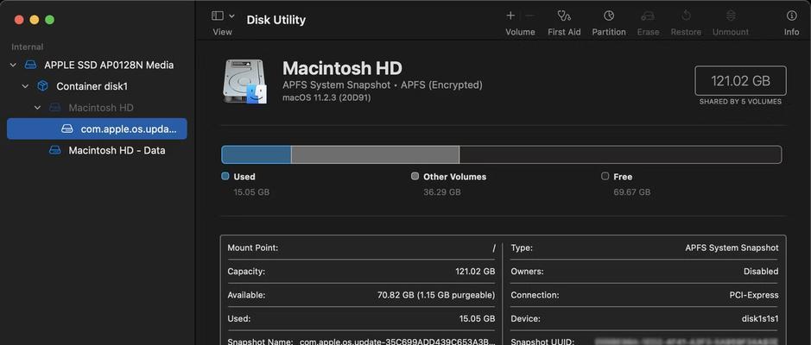Screen dimensions: 811x345
Task: Collapse the APPLE SSD AP0128N Media tree
Action: point(14,65)
